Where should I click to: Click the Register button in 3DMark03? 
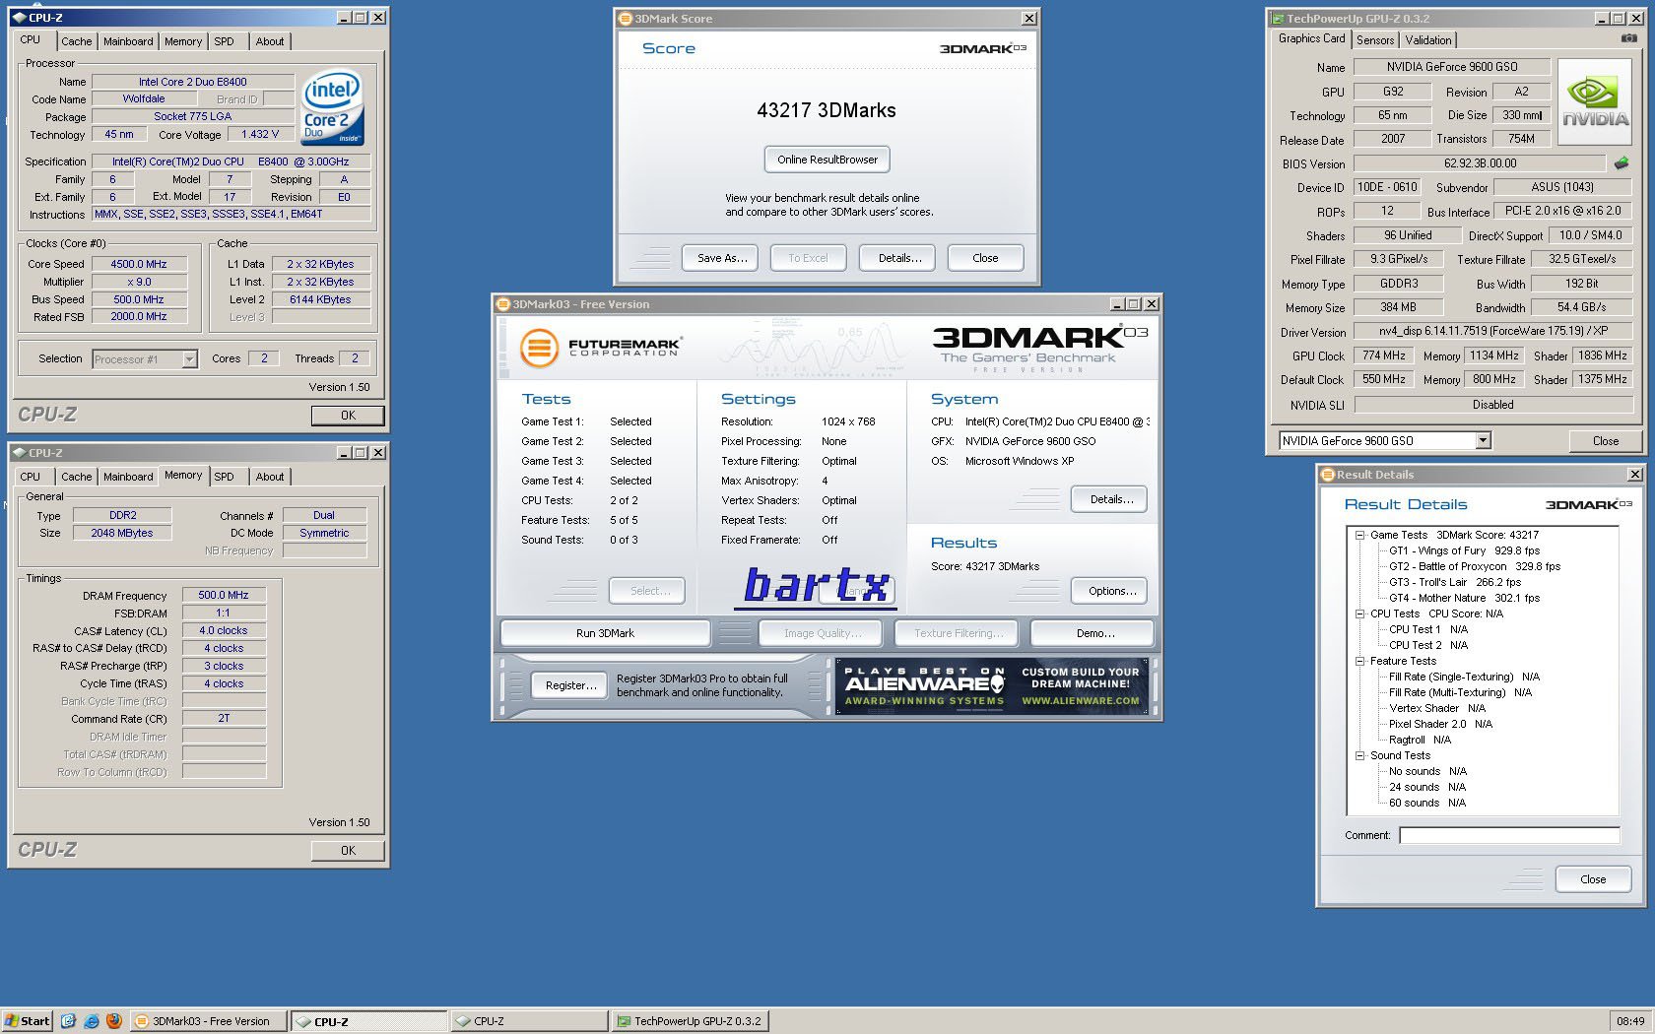[570, 685]
